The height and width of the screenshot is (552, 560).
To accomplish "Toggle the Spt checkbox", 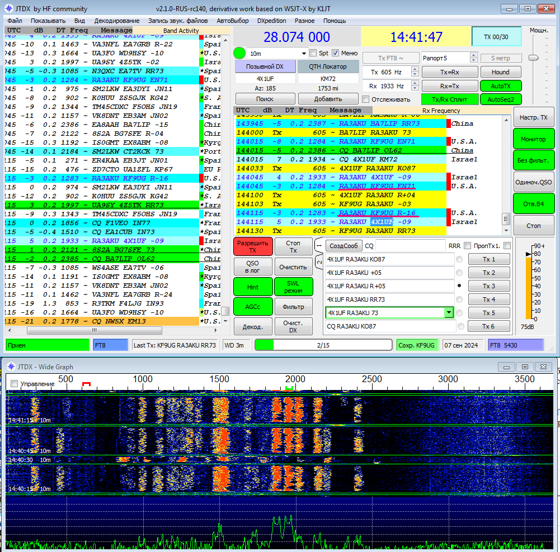I will 313,53.
